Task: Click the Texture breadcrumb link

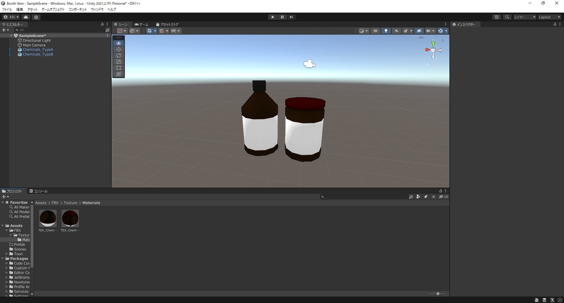Action: 70,203
